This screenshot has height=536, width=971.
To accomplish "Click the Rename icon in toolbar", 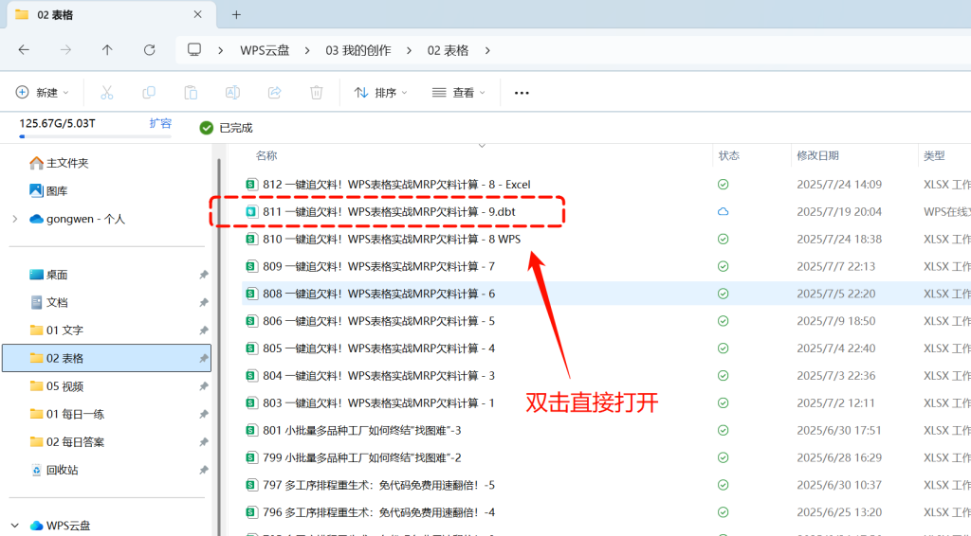I will 233,93.
